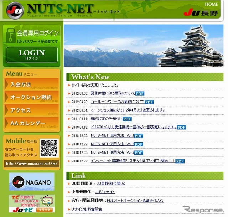The width and height of the screenshot is (228, 217).
Task: Click the mobile QR code image
Action: pos(49,148)
